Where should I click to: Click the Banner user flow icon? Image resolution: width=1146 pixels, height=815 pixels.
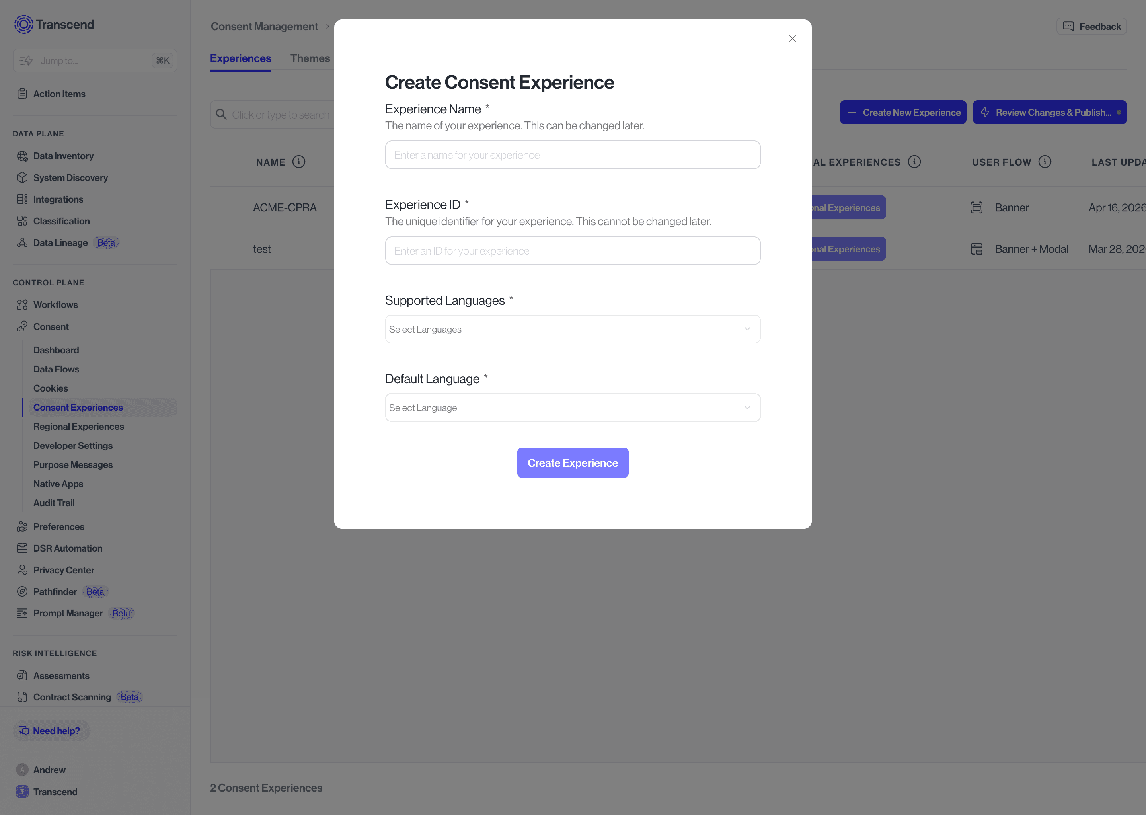[976, 207]
